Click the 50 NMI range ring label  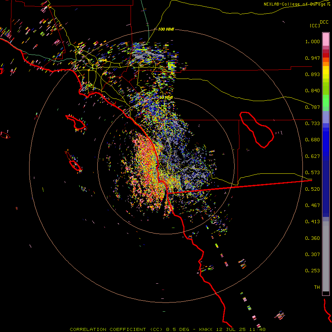tap(166, 98)
